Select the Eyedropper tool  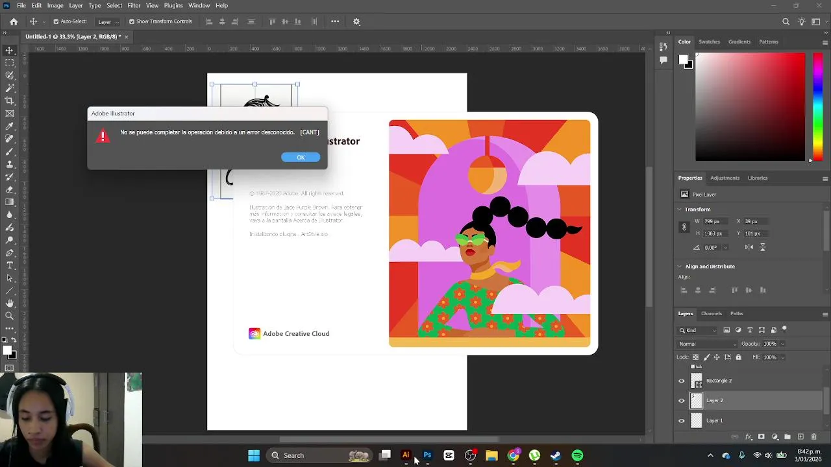pyautogui.click(x=9, y=126)
